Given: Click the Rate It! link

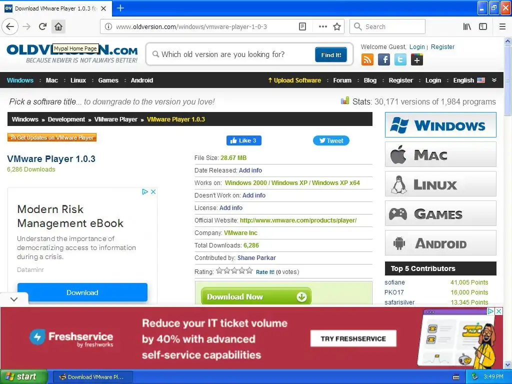Looking at the screenshot, I should pos(265,272).
